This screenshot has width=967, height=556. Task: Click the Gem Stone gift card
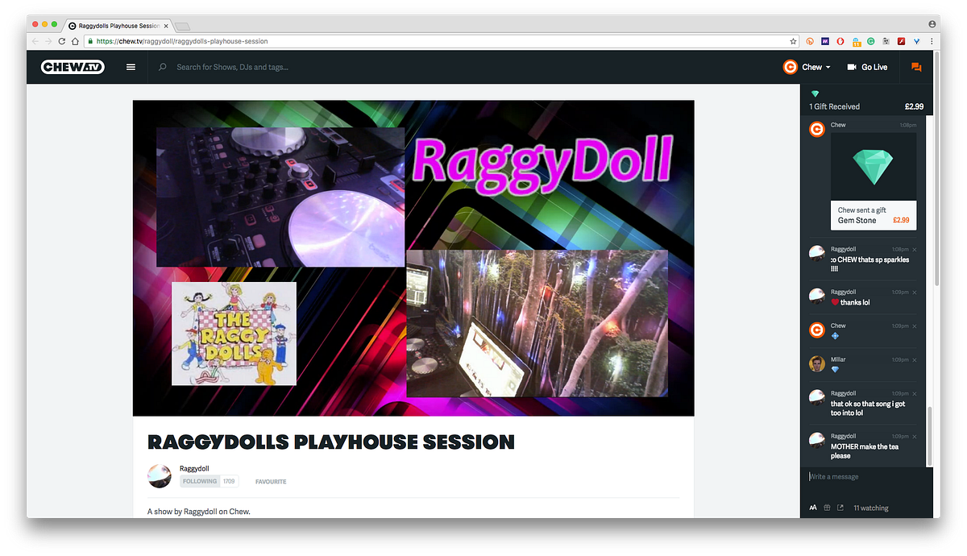point(873,181)
